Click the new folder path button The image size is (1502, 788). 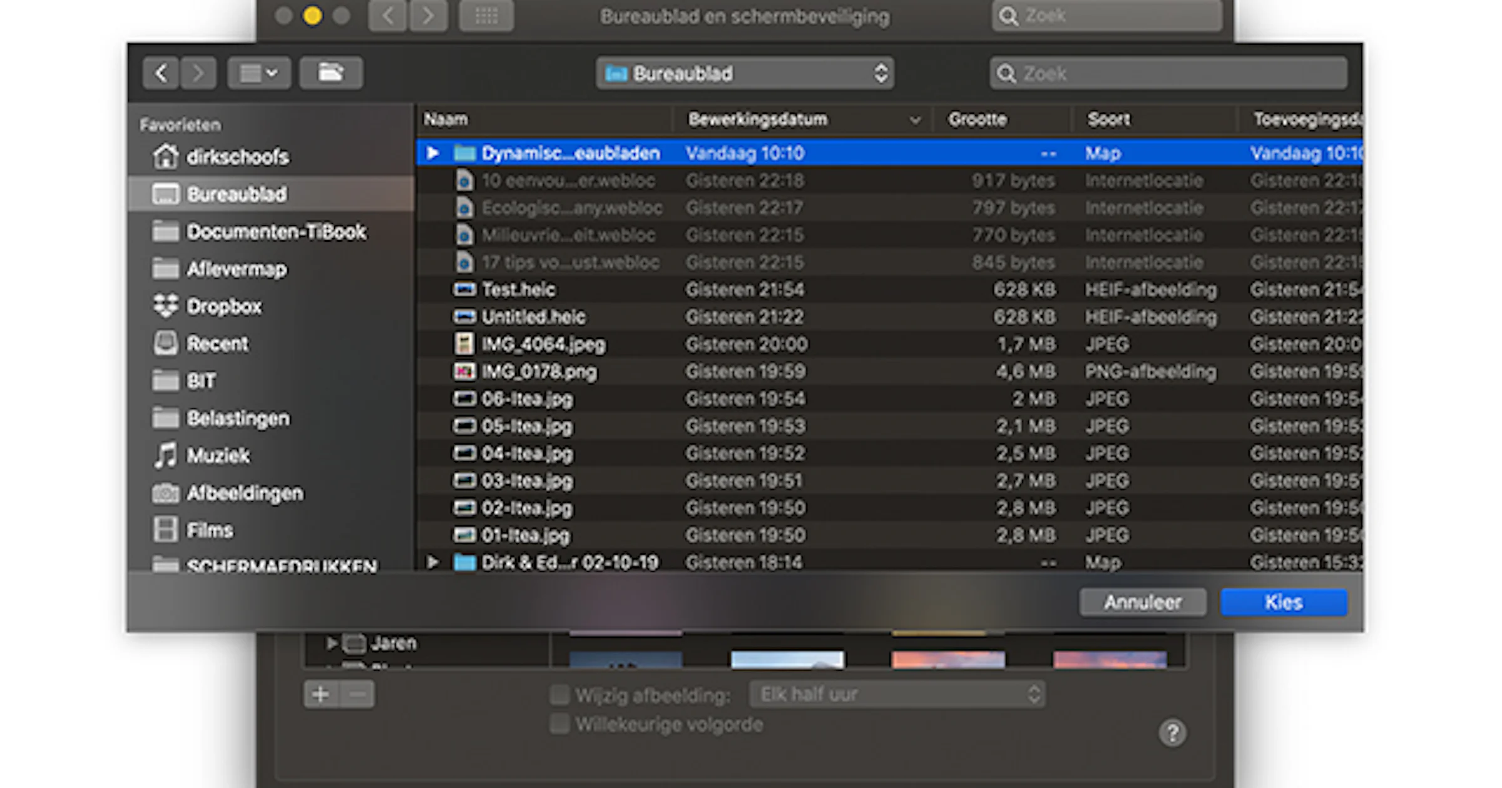(x=331, y=73)
